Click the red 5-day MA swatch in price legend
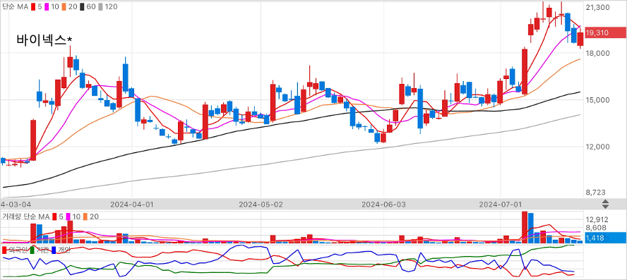 pyautogui.click(x=33, y=7)
